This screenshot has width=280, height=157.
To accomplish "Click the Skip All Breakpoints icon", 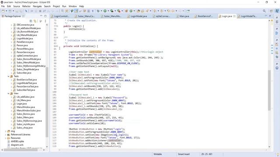I will point(26,11).
